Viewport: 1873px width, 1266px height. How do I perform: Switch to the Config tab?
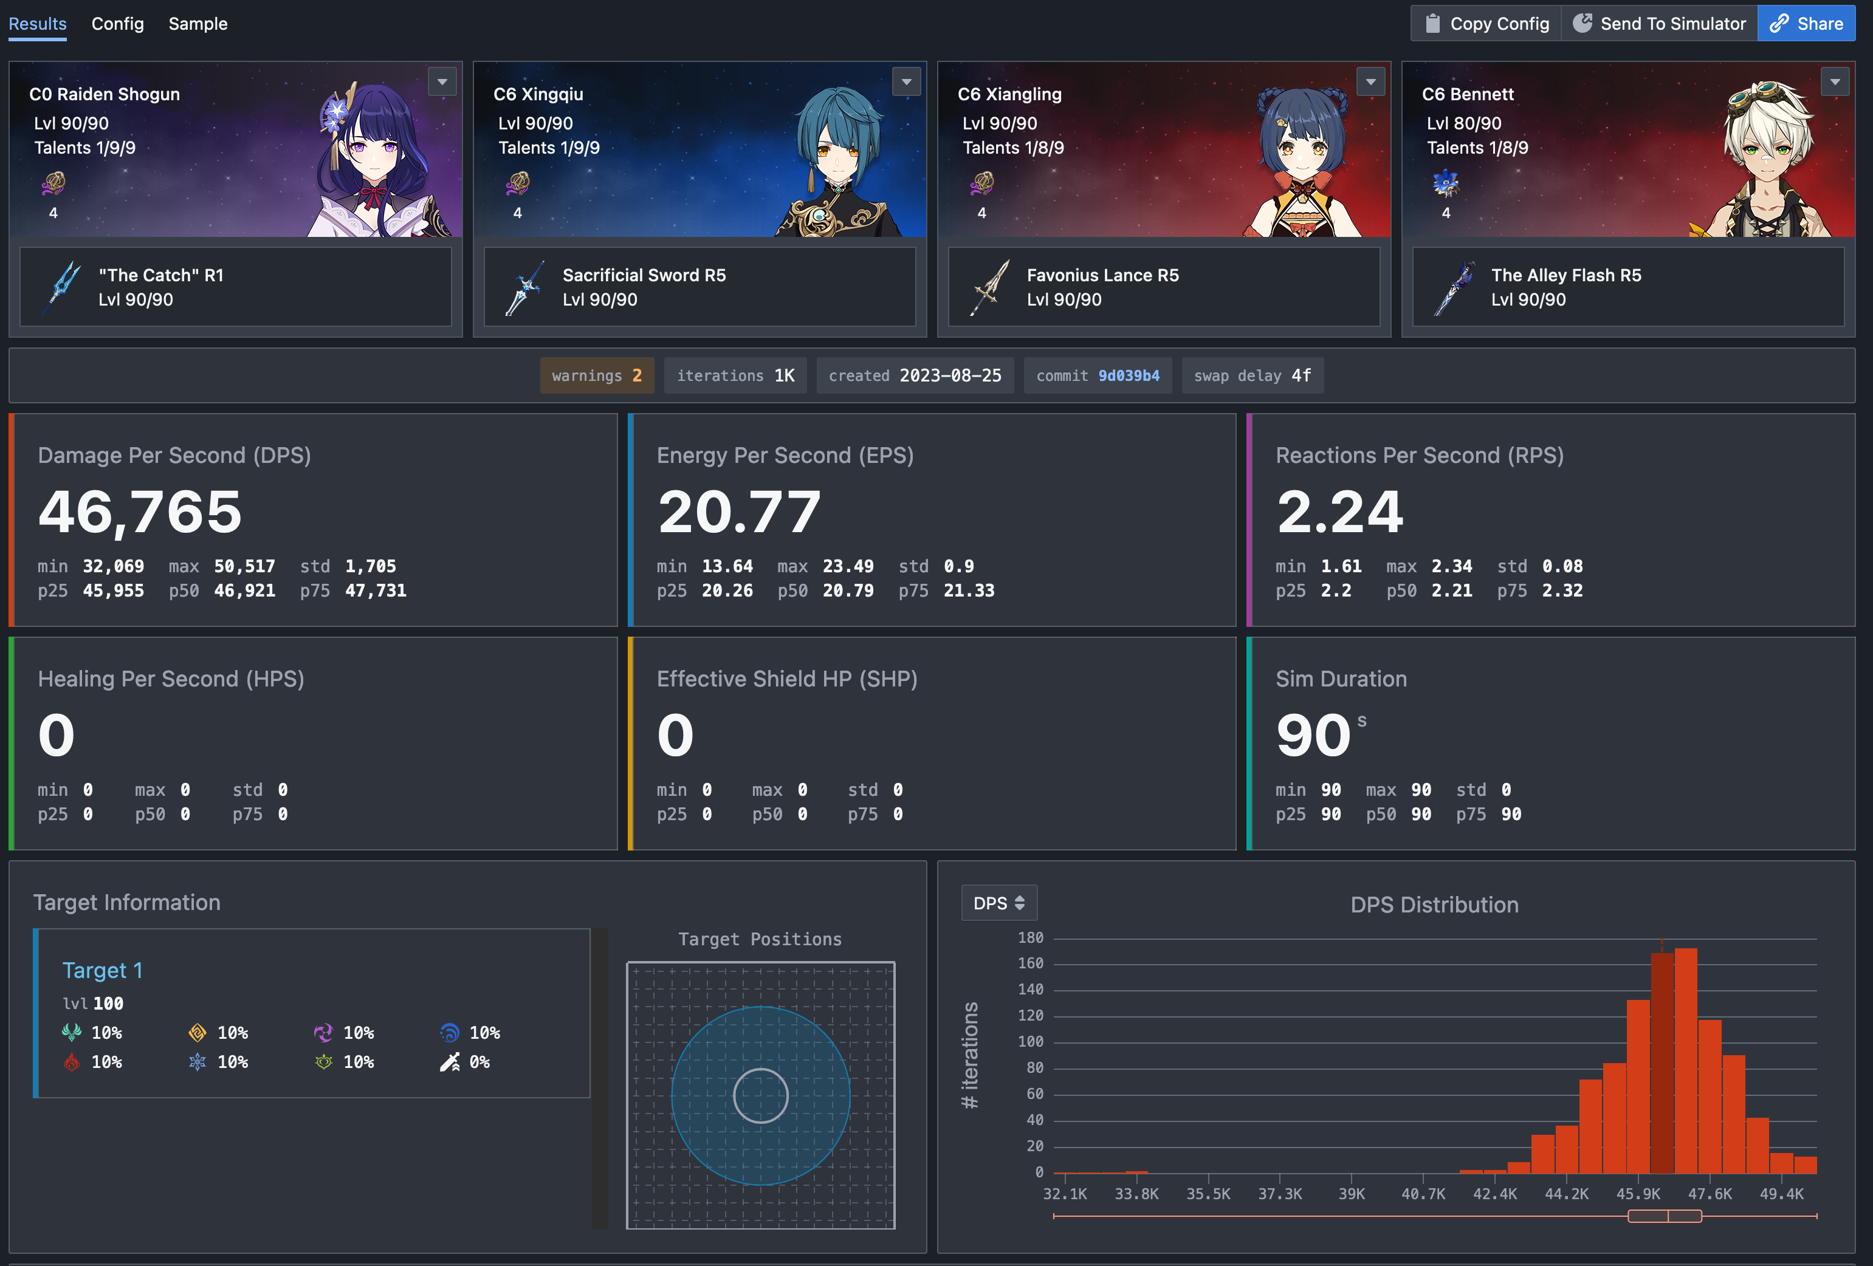coord(118,24)
